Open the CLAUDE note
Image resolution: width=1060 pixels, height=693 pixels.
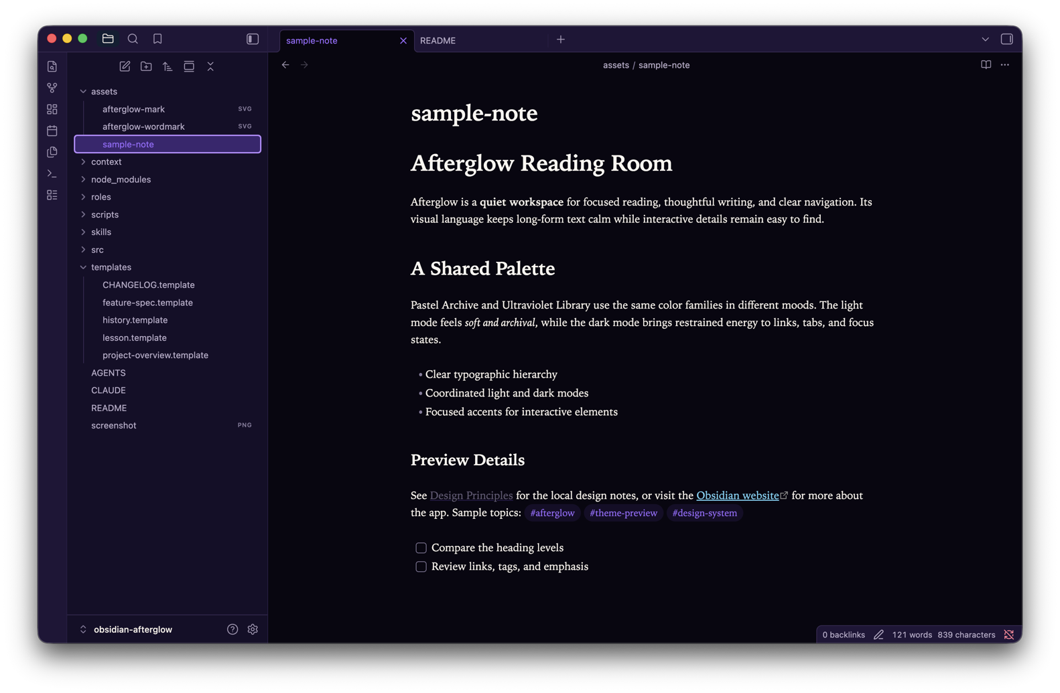(x=168, y=390)
